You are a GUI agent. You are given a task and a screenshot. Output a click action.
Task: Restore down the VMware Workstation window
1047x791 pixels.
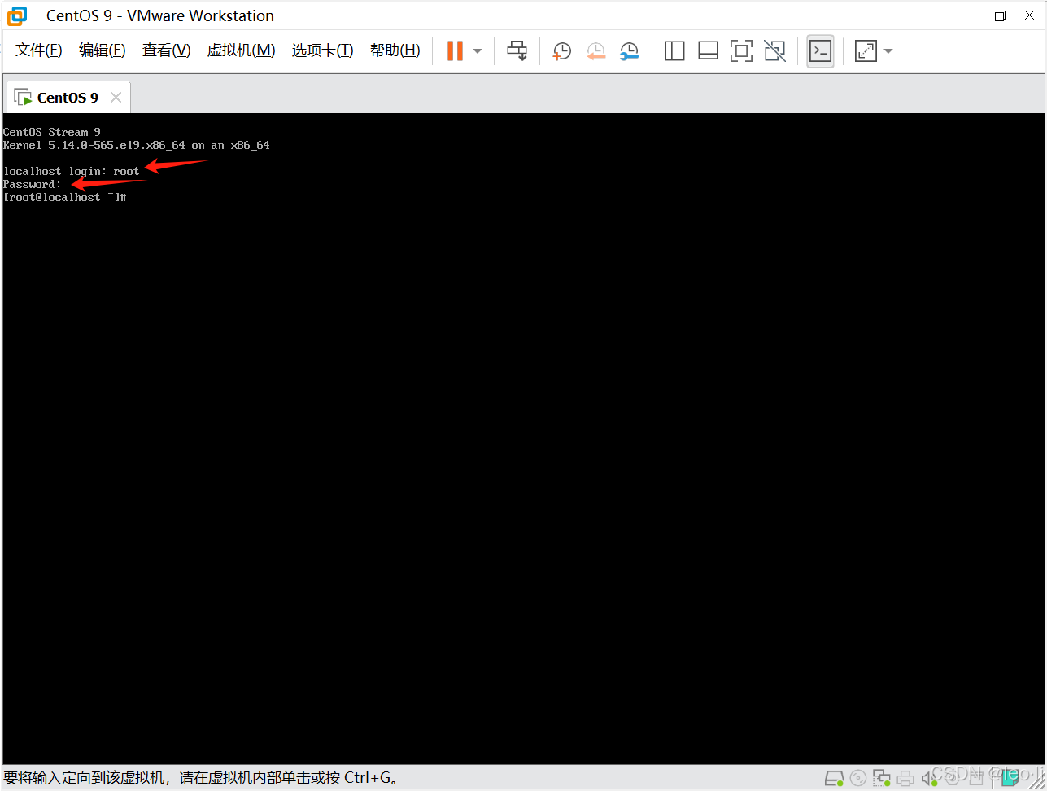click(1001, 15)
